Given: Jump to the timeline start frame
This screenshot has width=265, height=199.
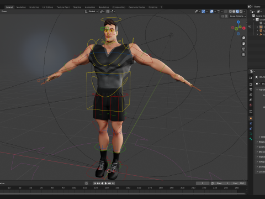Looking at the screenshot, I should point(95,184).
